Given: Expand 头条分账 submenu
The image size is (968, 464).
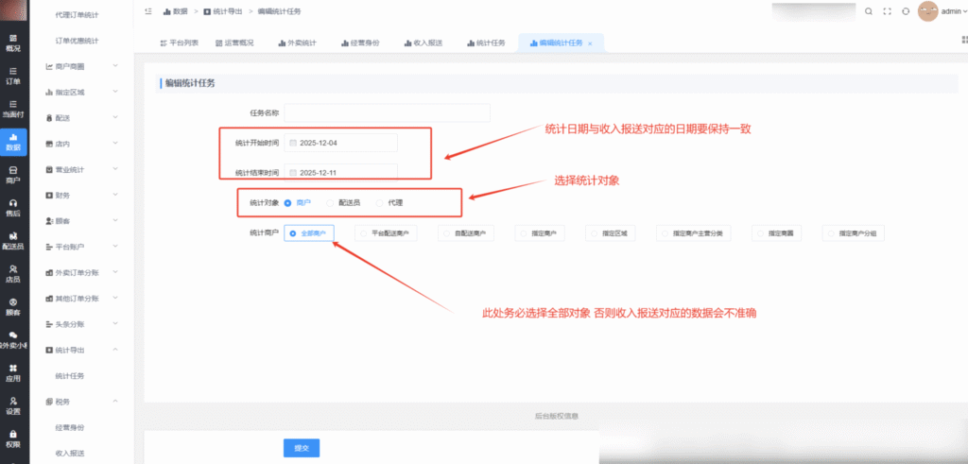Looking at the screenshot, I should (x=82, y=324).
